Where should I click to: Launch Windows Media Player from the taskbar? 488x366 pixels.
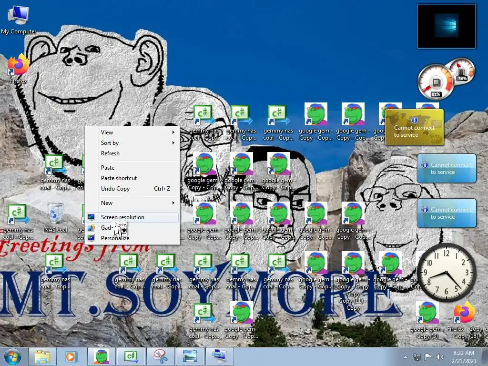(71, 356)
